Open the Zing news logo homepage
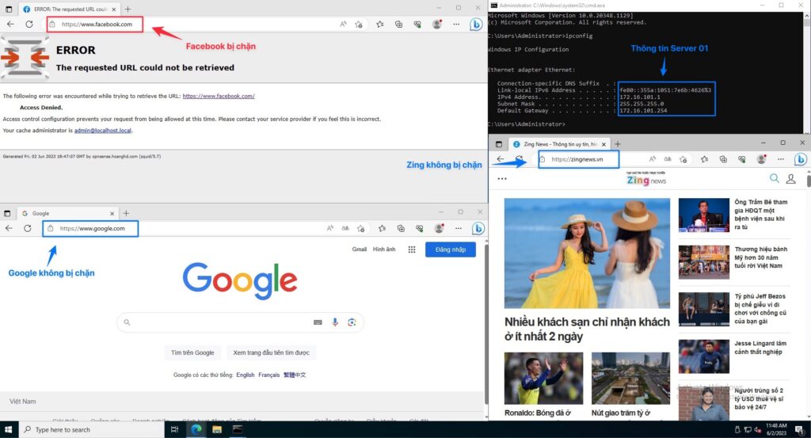This screenshot has width=811, height=438. coord(646,180)
